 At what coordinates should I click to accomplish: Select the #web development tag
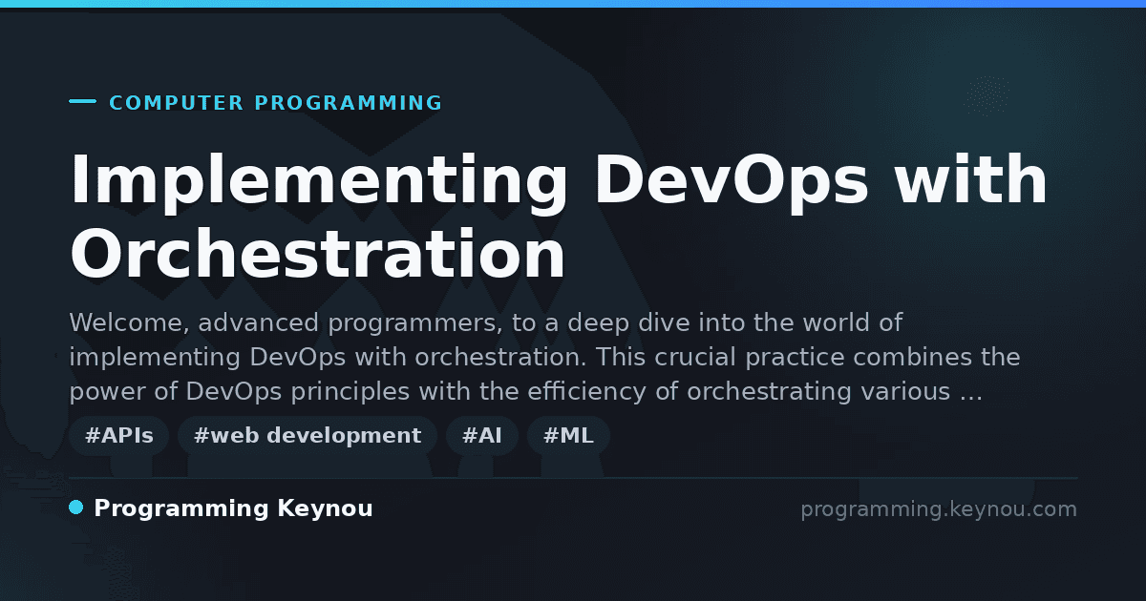coord(308,436)
